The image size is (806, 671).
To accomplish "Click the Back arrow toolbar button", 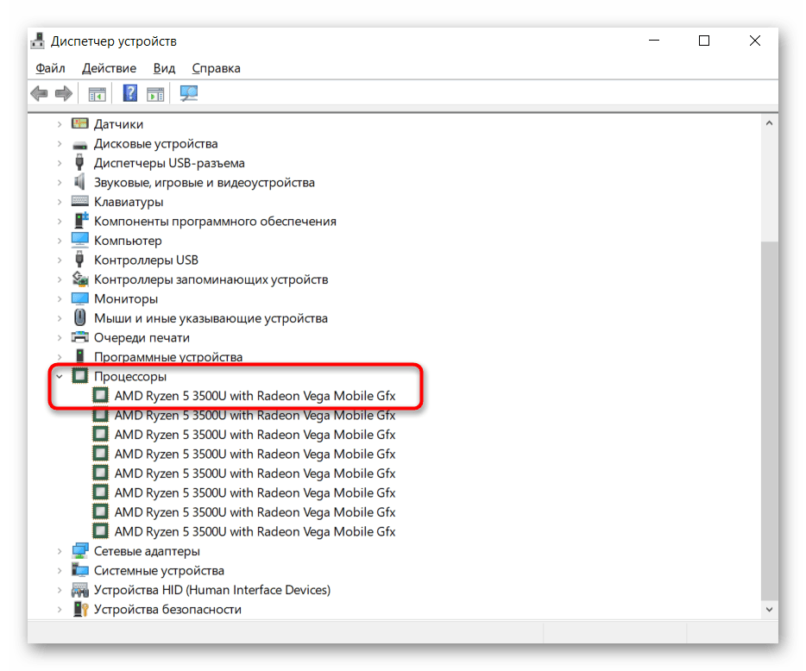I will click(39, 93).
